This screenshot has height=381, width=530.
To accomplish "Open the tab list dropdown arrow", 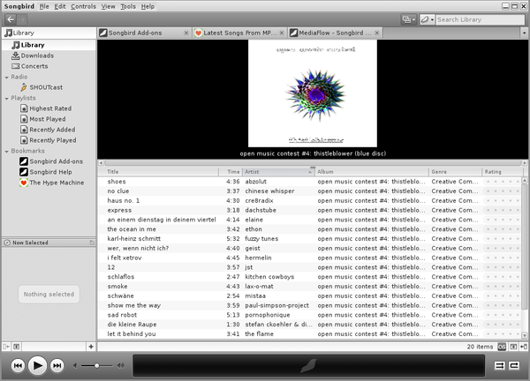I will [524, 33].
